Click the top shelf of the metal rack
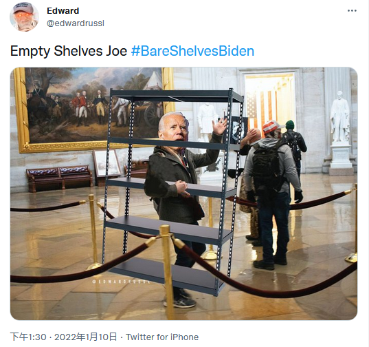 177,95
